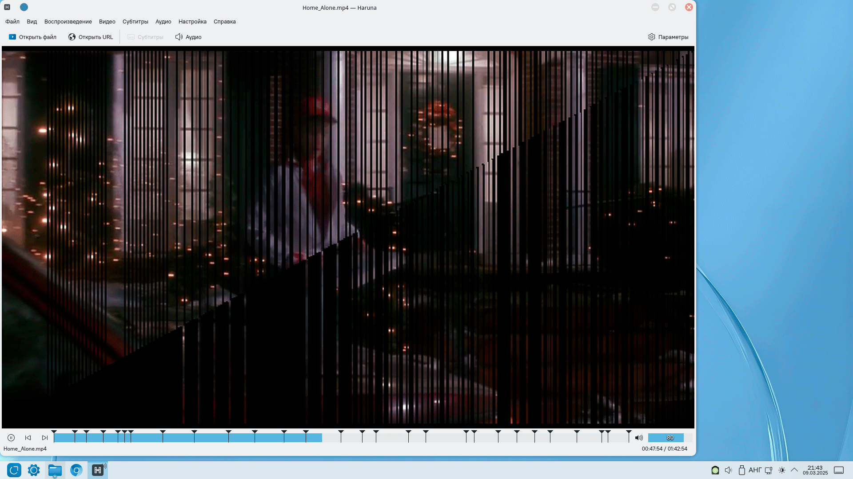Image resolution: width=853 pixels, height=479 pixels.
Task: Open the Параметры settings button
Action: (668, 37)
